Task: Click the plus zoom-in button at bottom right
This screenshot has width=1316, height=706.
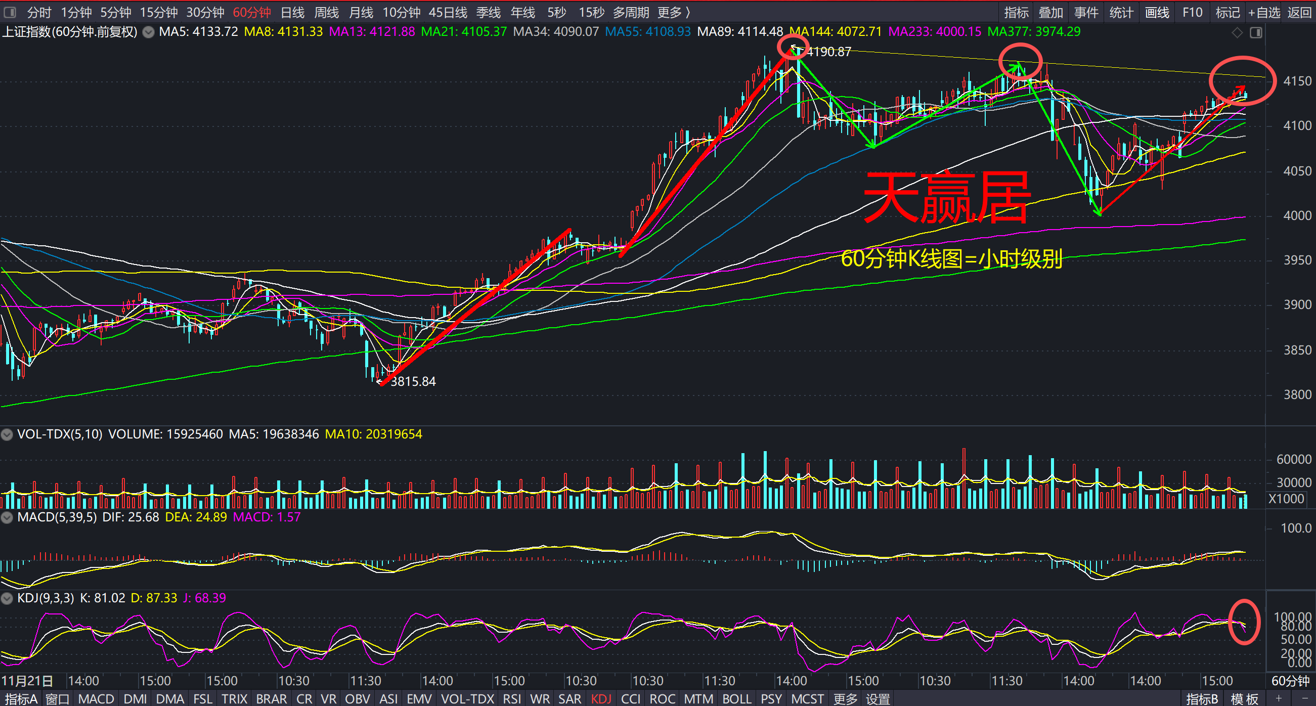Action: 1279,698
